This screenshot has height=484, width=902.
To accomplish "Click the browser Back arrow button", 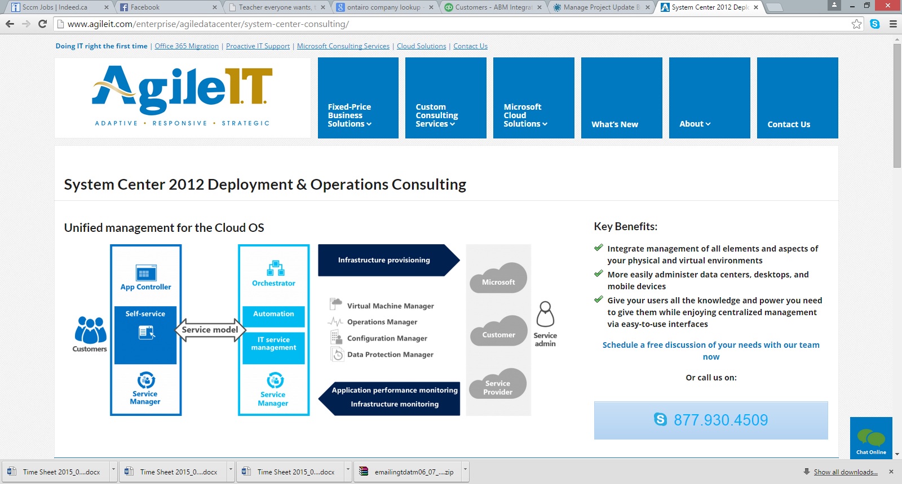I will point(10,24).
